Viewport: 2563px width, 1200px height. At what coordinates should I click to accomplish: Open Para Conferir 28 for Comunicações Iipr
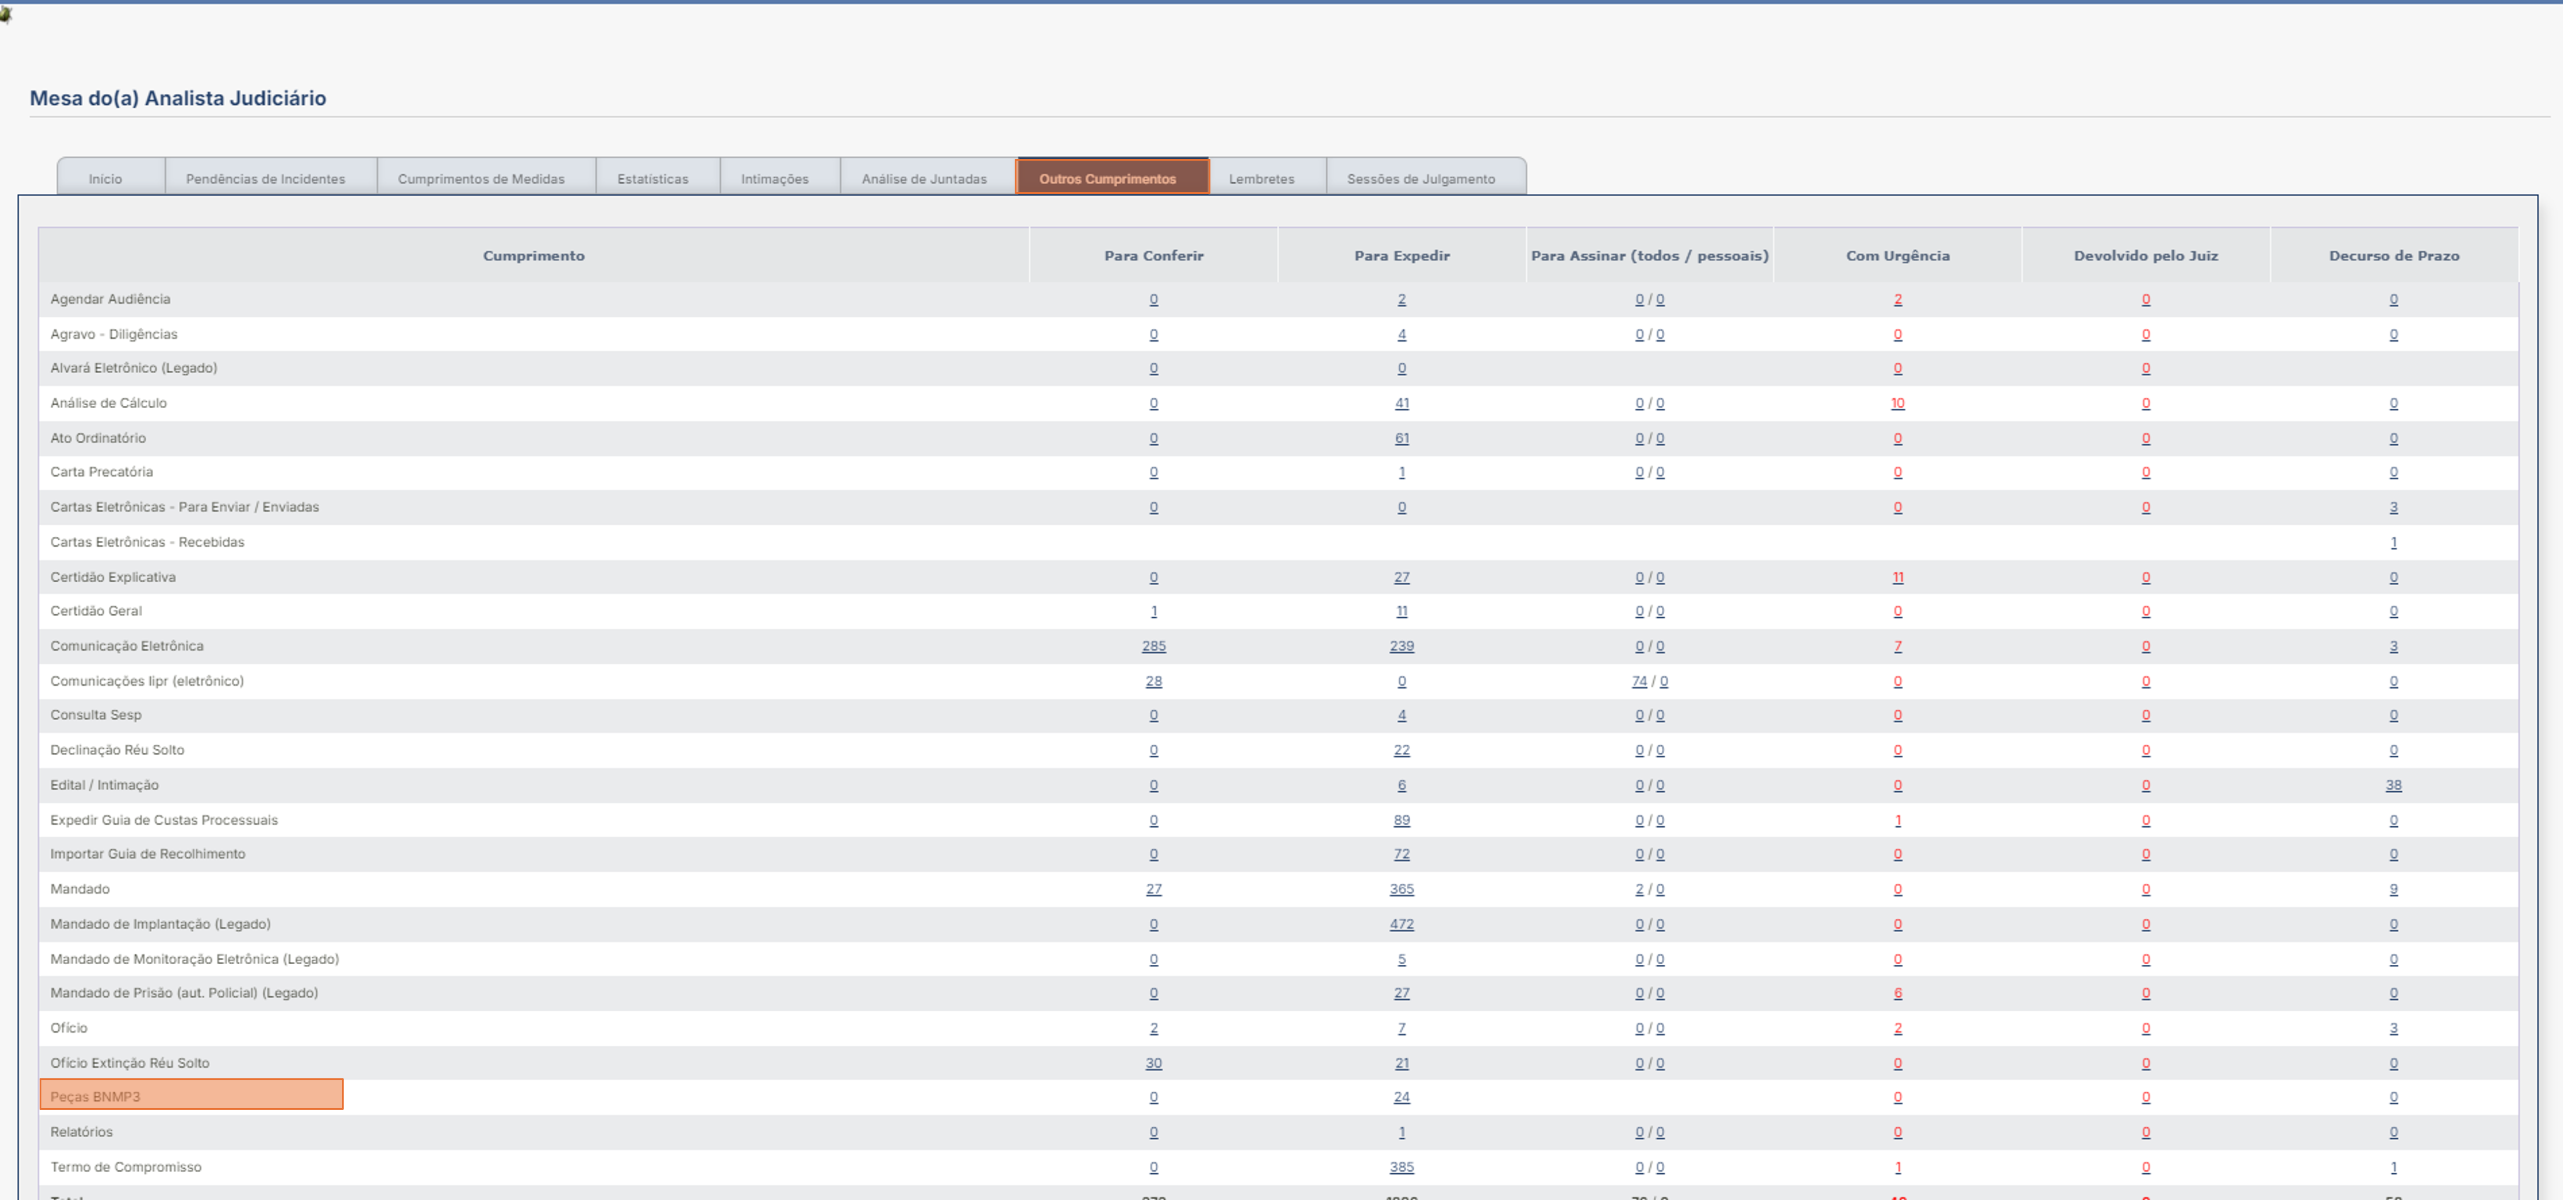pos(1154,681)
